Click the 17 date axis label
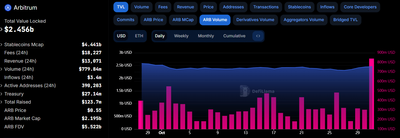The height and width of the screenshot is (138, 400). tap(274, 133)
